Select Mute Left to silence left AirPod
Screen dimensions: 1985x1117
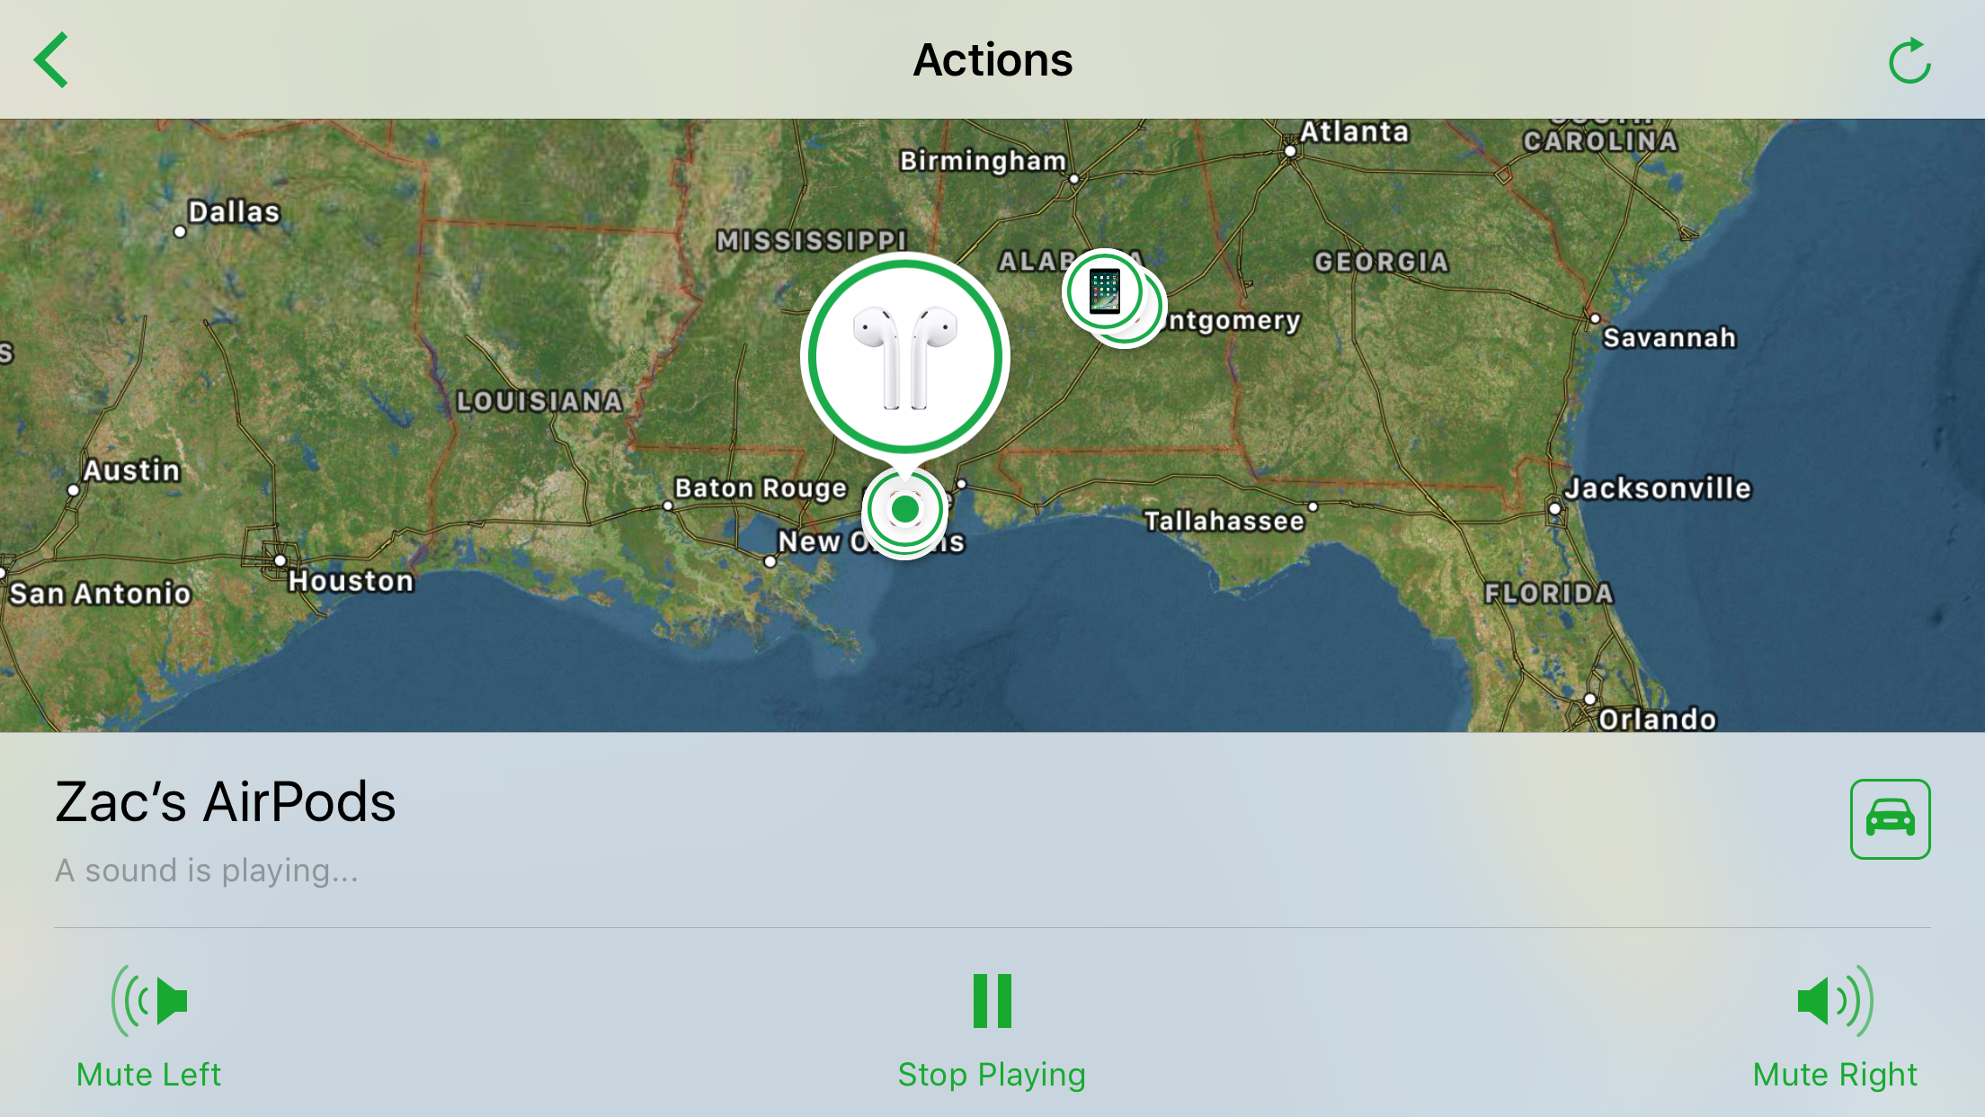coord(148,1030)
